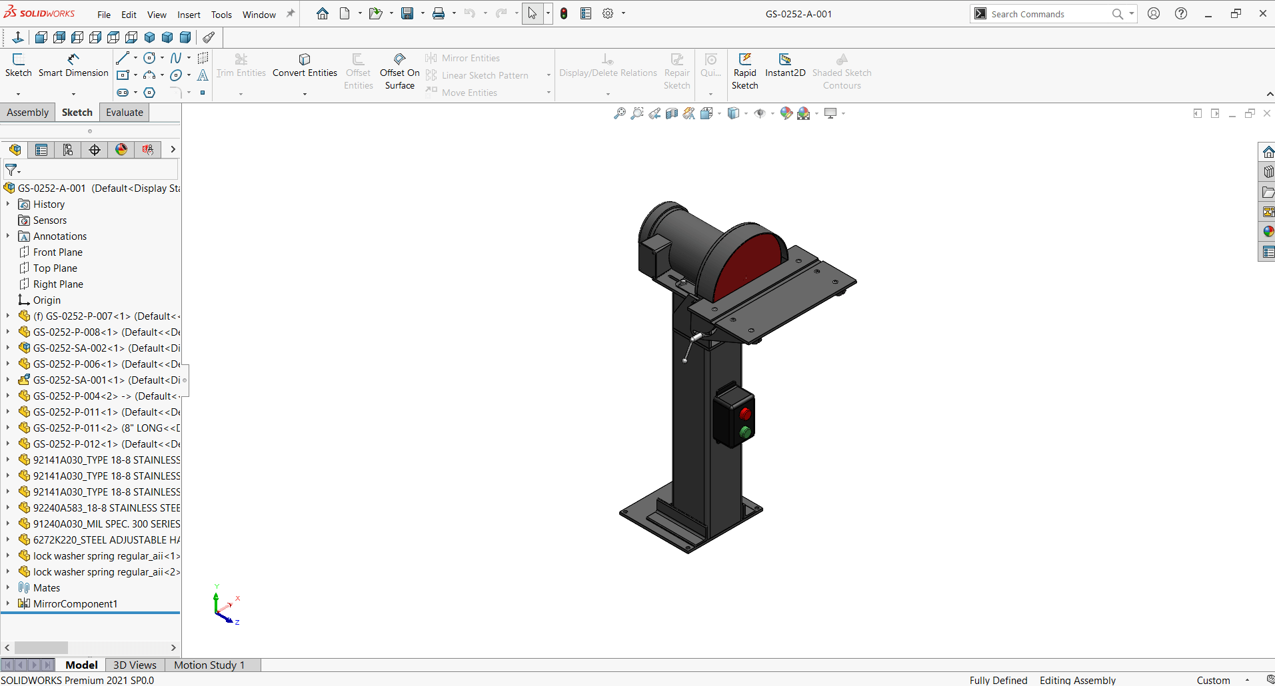Toggle the selection arrow tool
Image resolution: width=1275 pixels, height=686 pixels.
(x=532, y=13)
